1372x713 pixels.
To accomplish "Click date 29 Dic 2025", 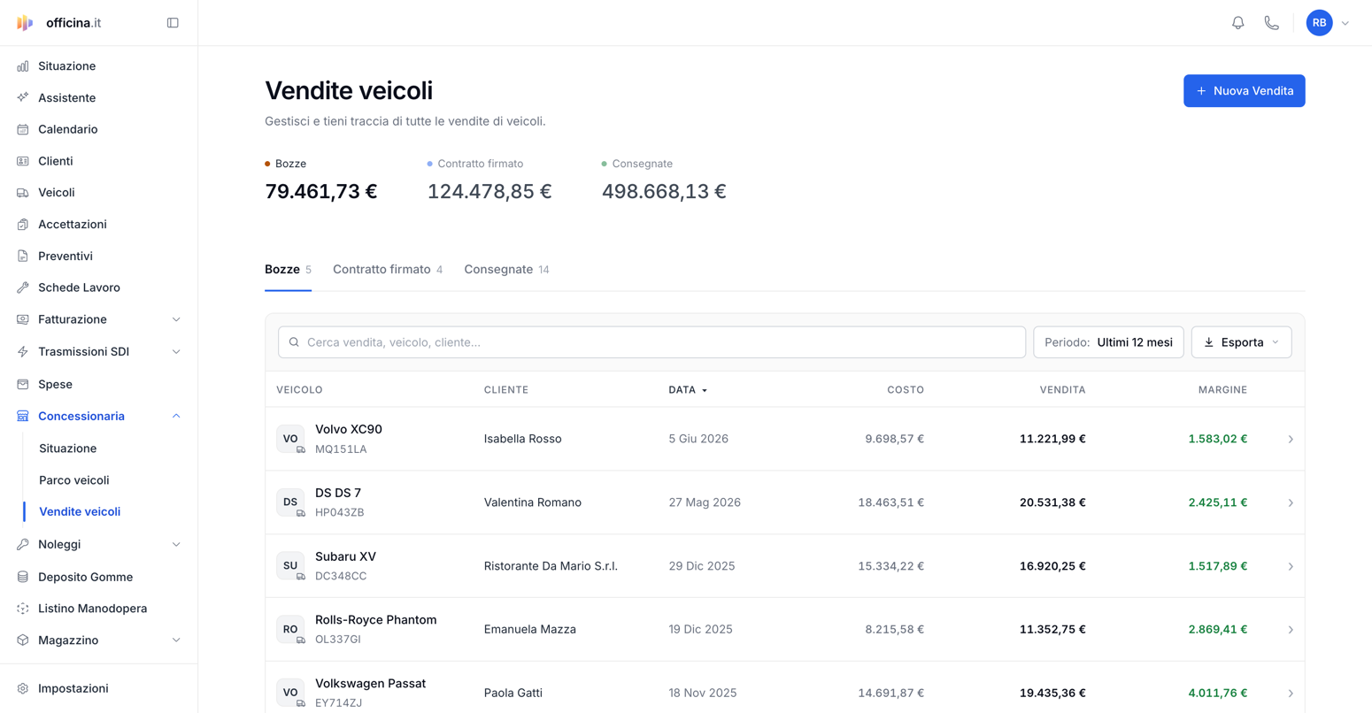I will [x=702, y=566].
